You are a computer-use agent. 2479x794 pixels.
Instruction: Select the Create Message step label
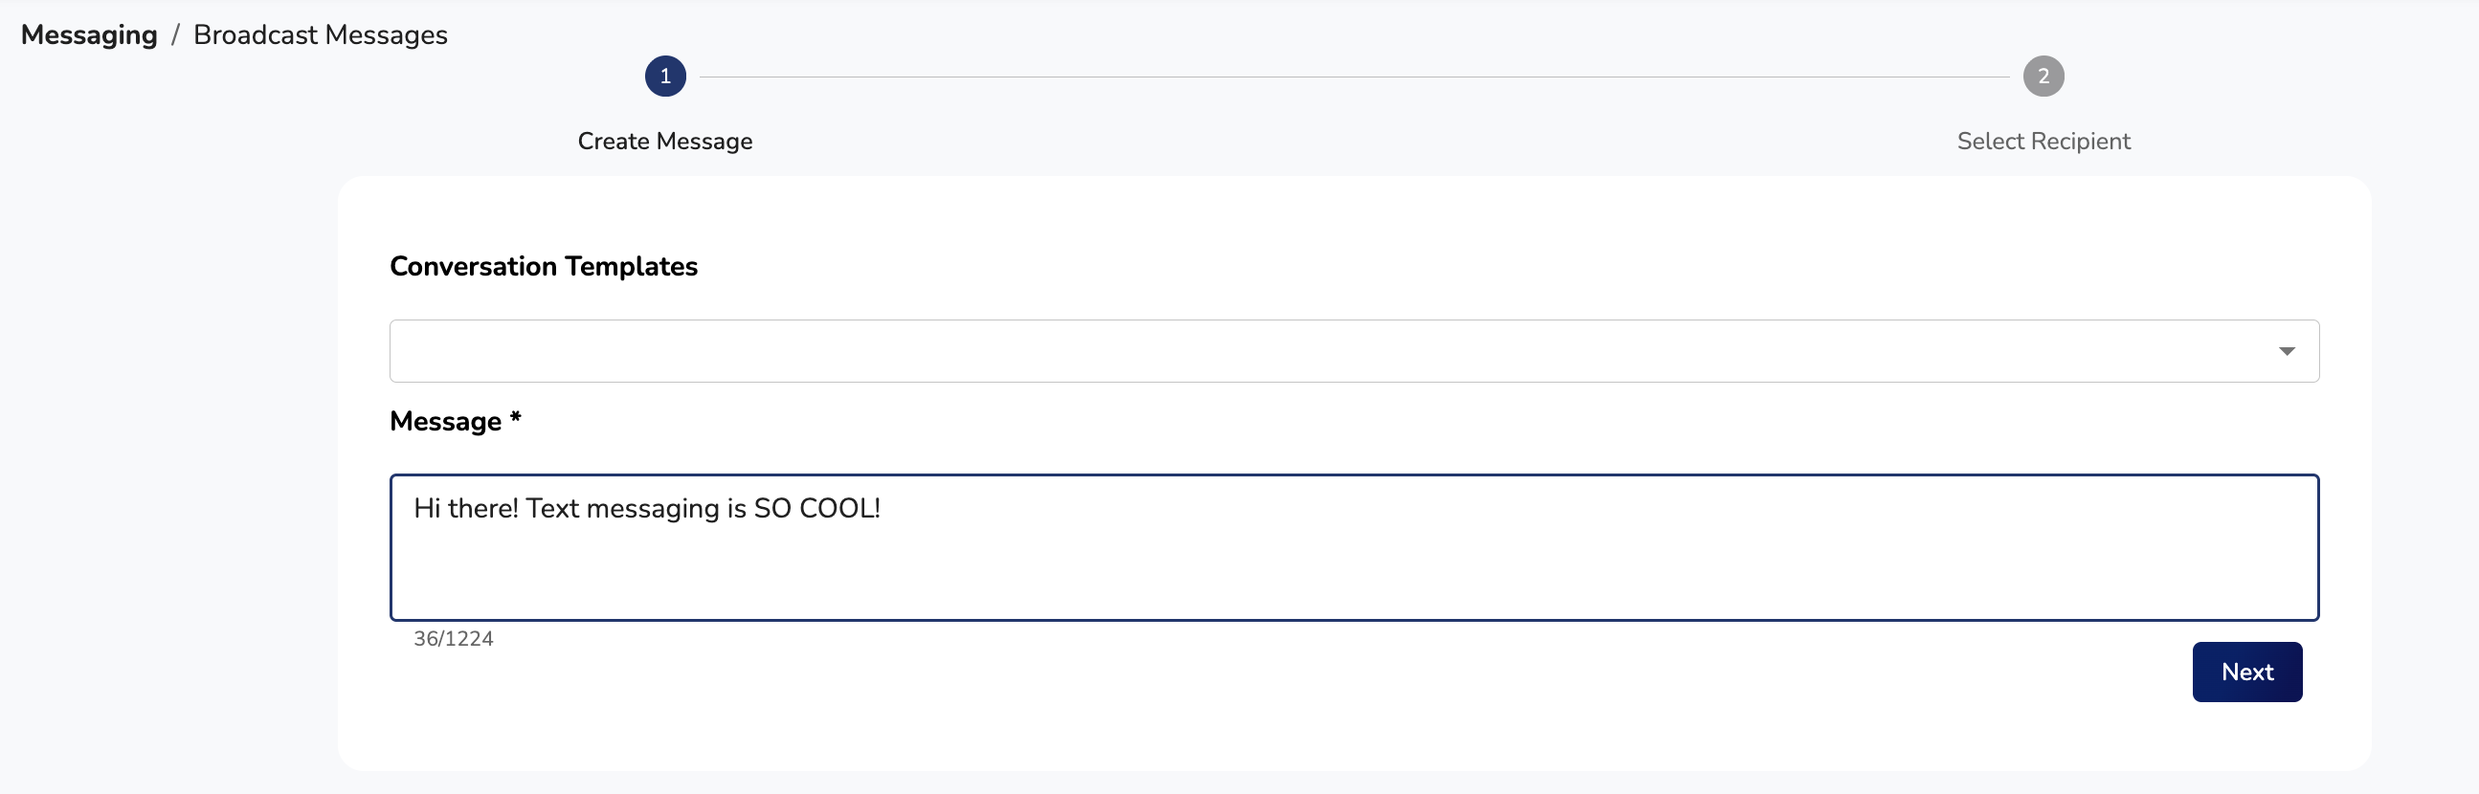tap(665, 142)
